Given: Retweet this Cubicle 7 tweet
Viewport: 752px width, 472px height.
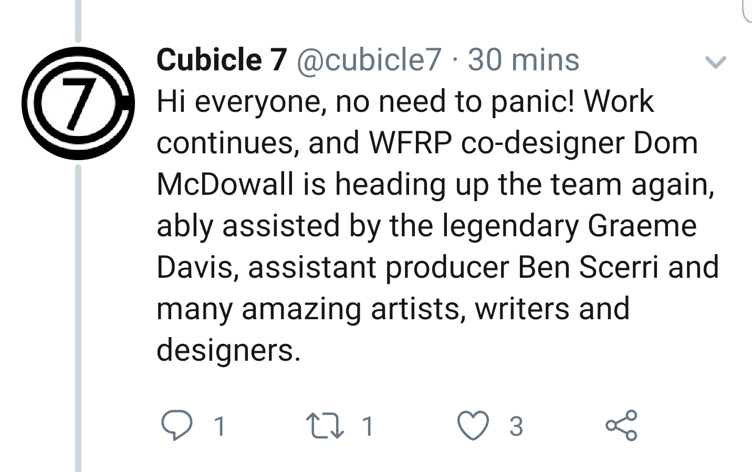Looking at the screenshot, I should [x=325, y=425].
